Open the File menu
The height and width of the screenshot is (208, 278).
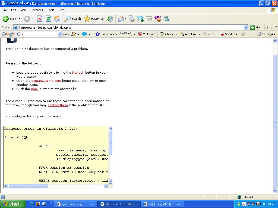[x=5, y=10]
